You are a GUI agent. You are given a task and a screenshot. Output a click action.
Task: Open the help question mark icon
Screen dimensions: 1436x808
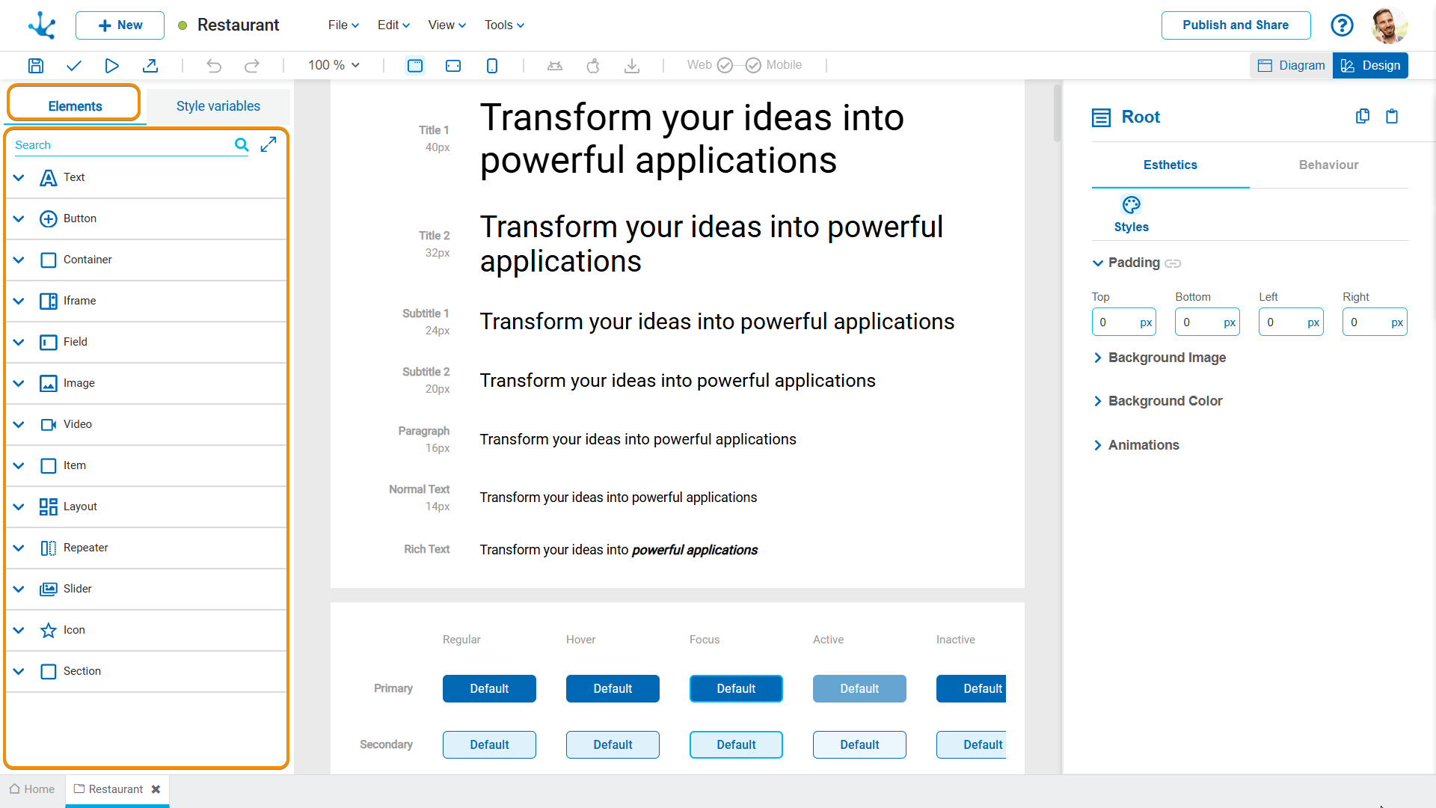click(1342, 25)
